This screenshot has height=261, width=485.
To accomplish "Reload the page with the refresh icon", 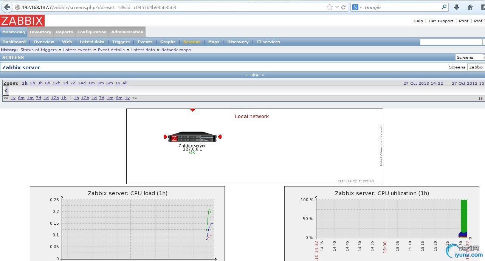I will [x=344, y=7].
